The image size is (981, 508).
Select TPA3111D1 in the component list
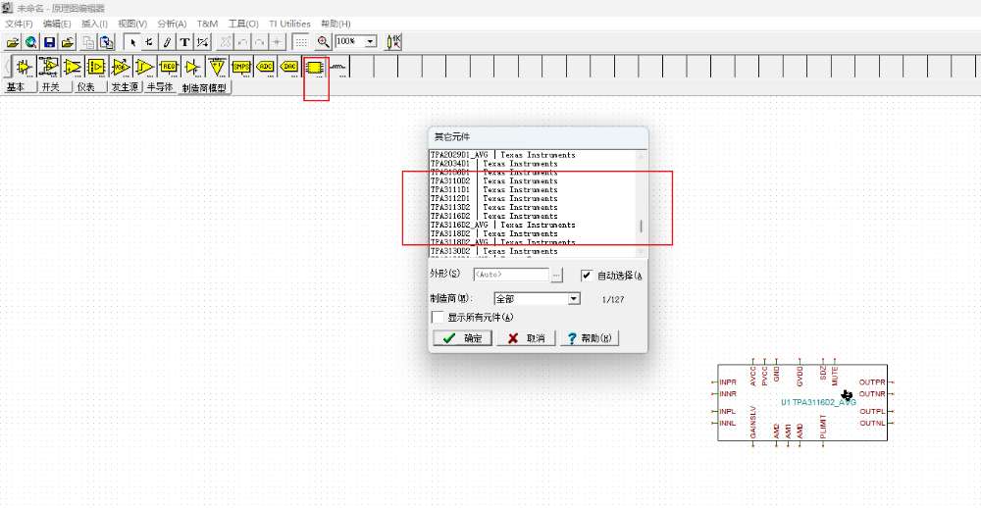tap(493, 189)
